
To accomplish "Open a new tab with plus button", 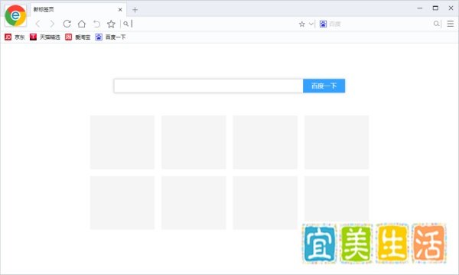I will point(135,10).
